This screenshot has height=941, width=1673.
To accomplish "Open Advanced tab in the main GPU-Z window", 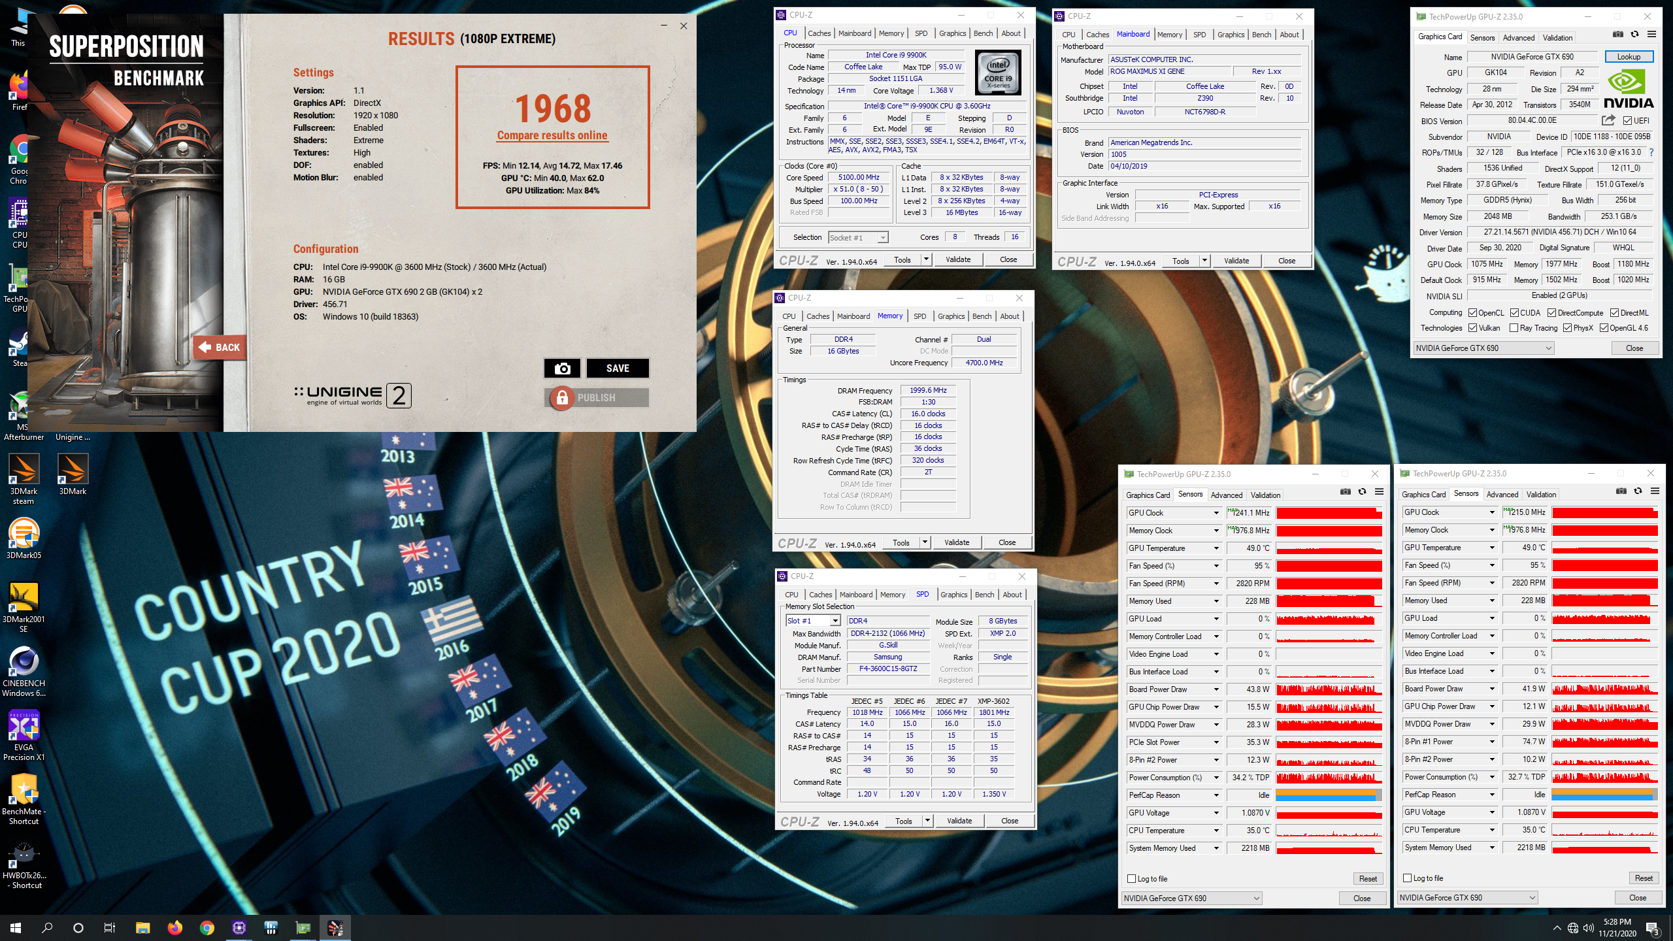I will coord(1518,38).
